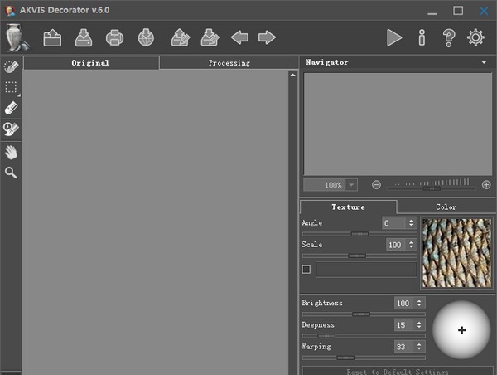Click the Scale stepper arrows
Viewport: 497px width, 375px height.
[x=411, y=245]
